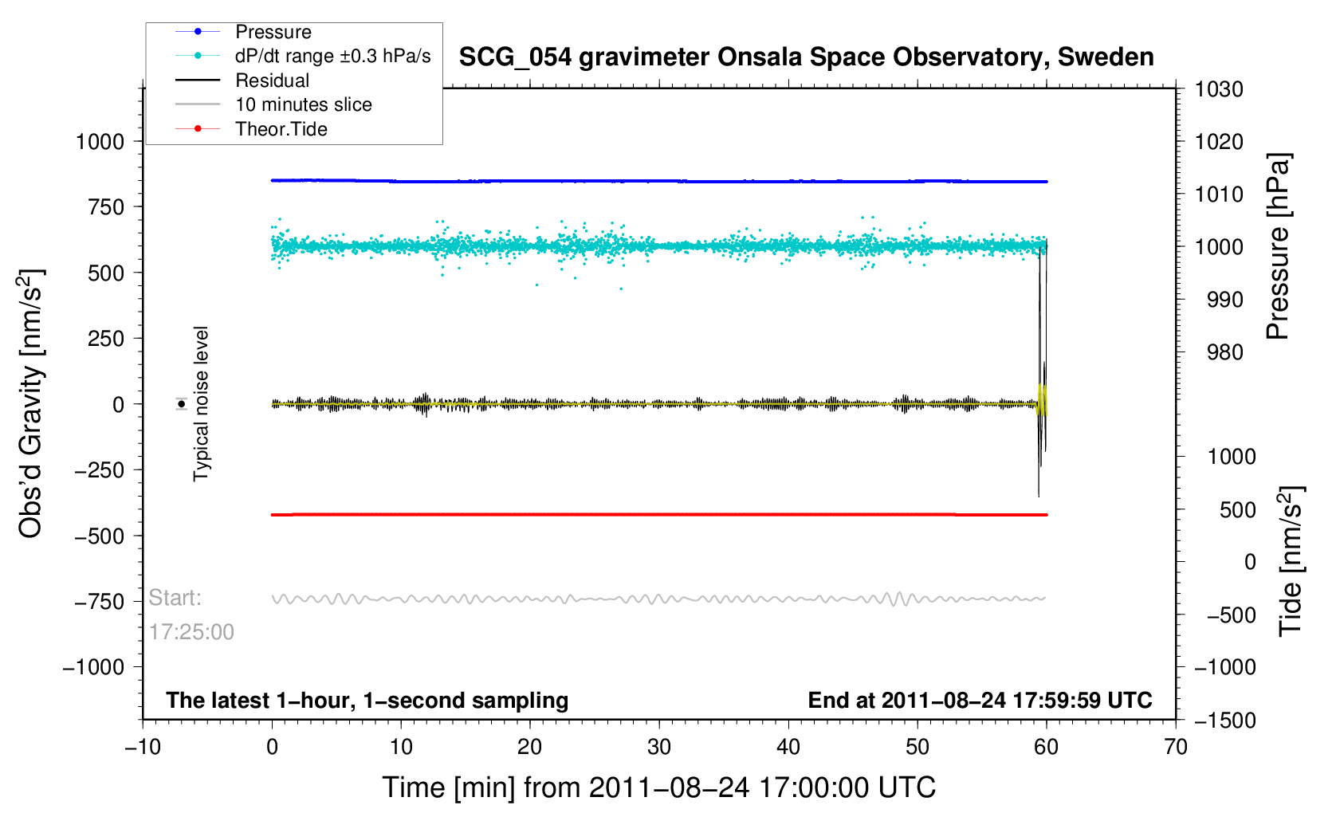1336x813 pixels.
Task: Click the 'Obs'd Gravity' left axis label
Action: pos(31,404)
